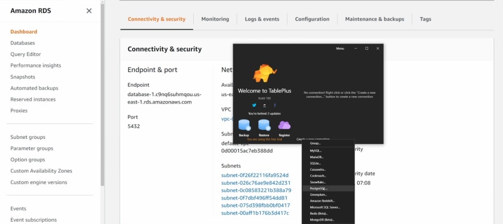Screen dimensions: 503x224
Task: Open the TablePlus Menu button
Action: 340,49
